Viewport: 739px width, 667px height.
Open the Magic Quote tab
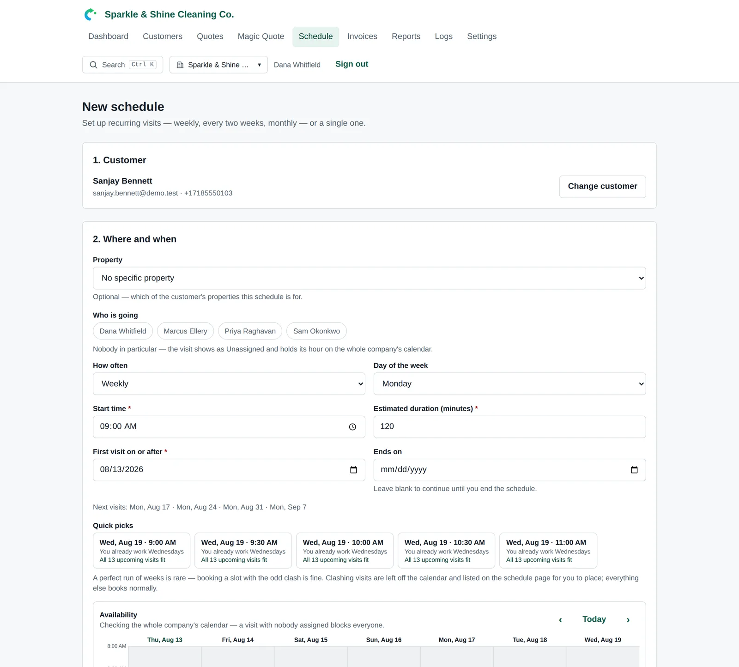[x=260, y=36]
